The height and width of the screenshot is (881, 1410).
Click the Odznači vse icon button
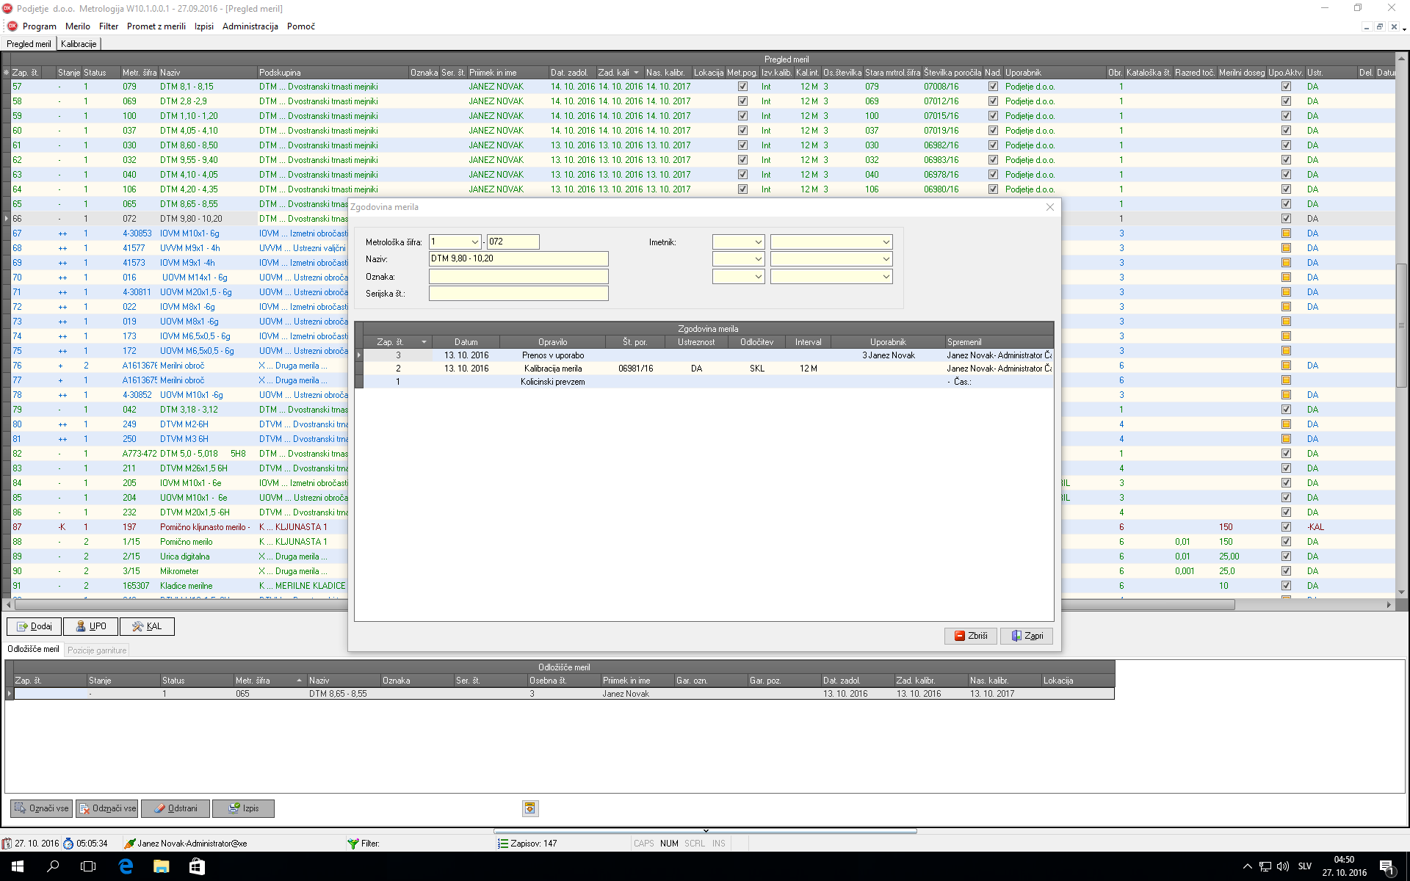click(x=106, y=808)
